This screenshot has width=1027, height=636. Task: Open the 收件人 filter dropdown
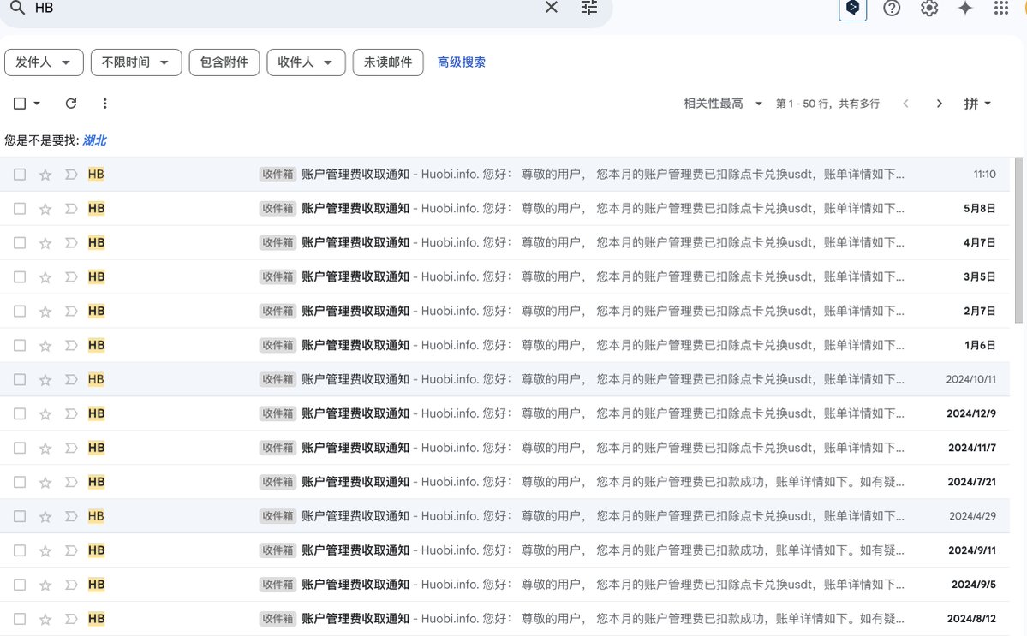tap(306, 62)
